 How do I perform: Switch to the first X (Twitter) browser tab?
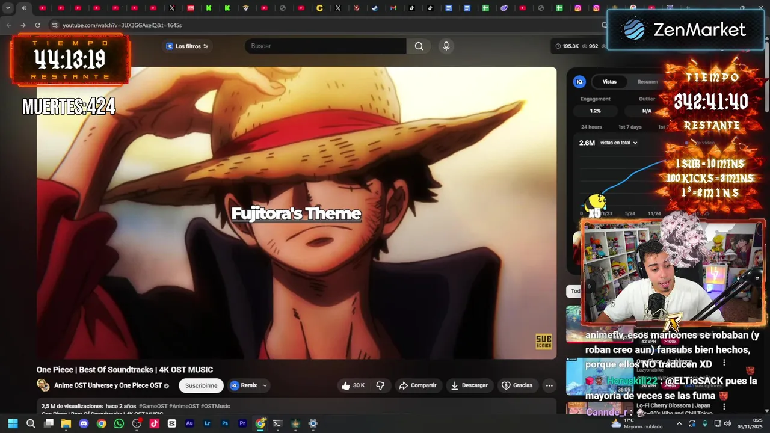(172, 8)
